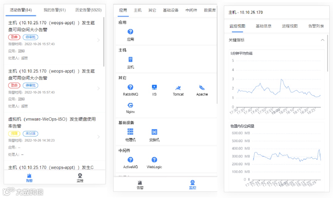
Task: Open first disk-space alarm via its chevron
Action: [98, 40]
